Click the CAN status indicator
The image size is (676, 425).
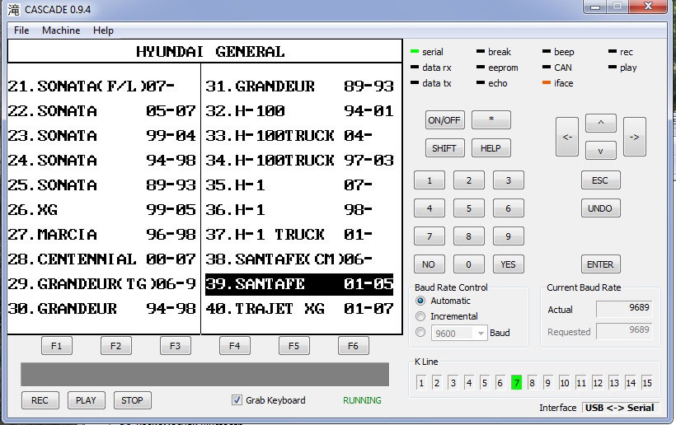coord(547,68)
